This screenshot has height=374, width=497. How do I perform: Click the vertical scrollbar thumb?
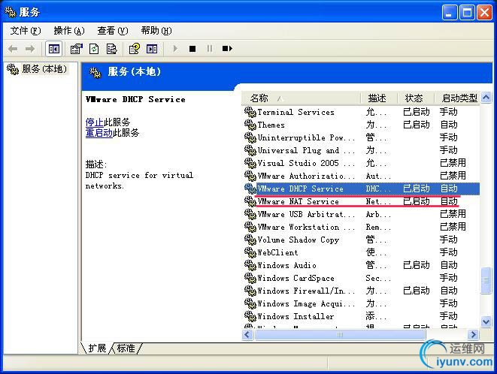(486, 281)
